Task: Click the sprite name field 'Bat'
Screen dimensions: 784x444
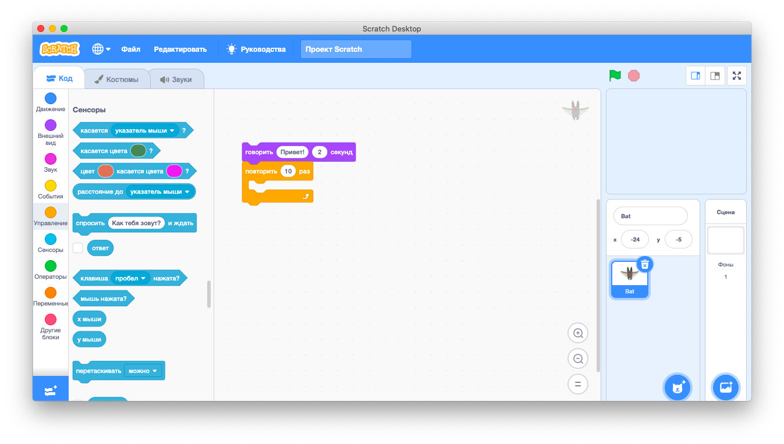Action: pyautogui.click(x=650, y=216)
